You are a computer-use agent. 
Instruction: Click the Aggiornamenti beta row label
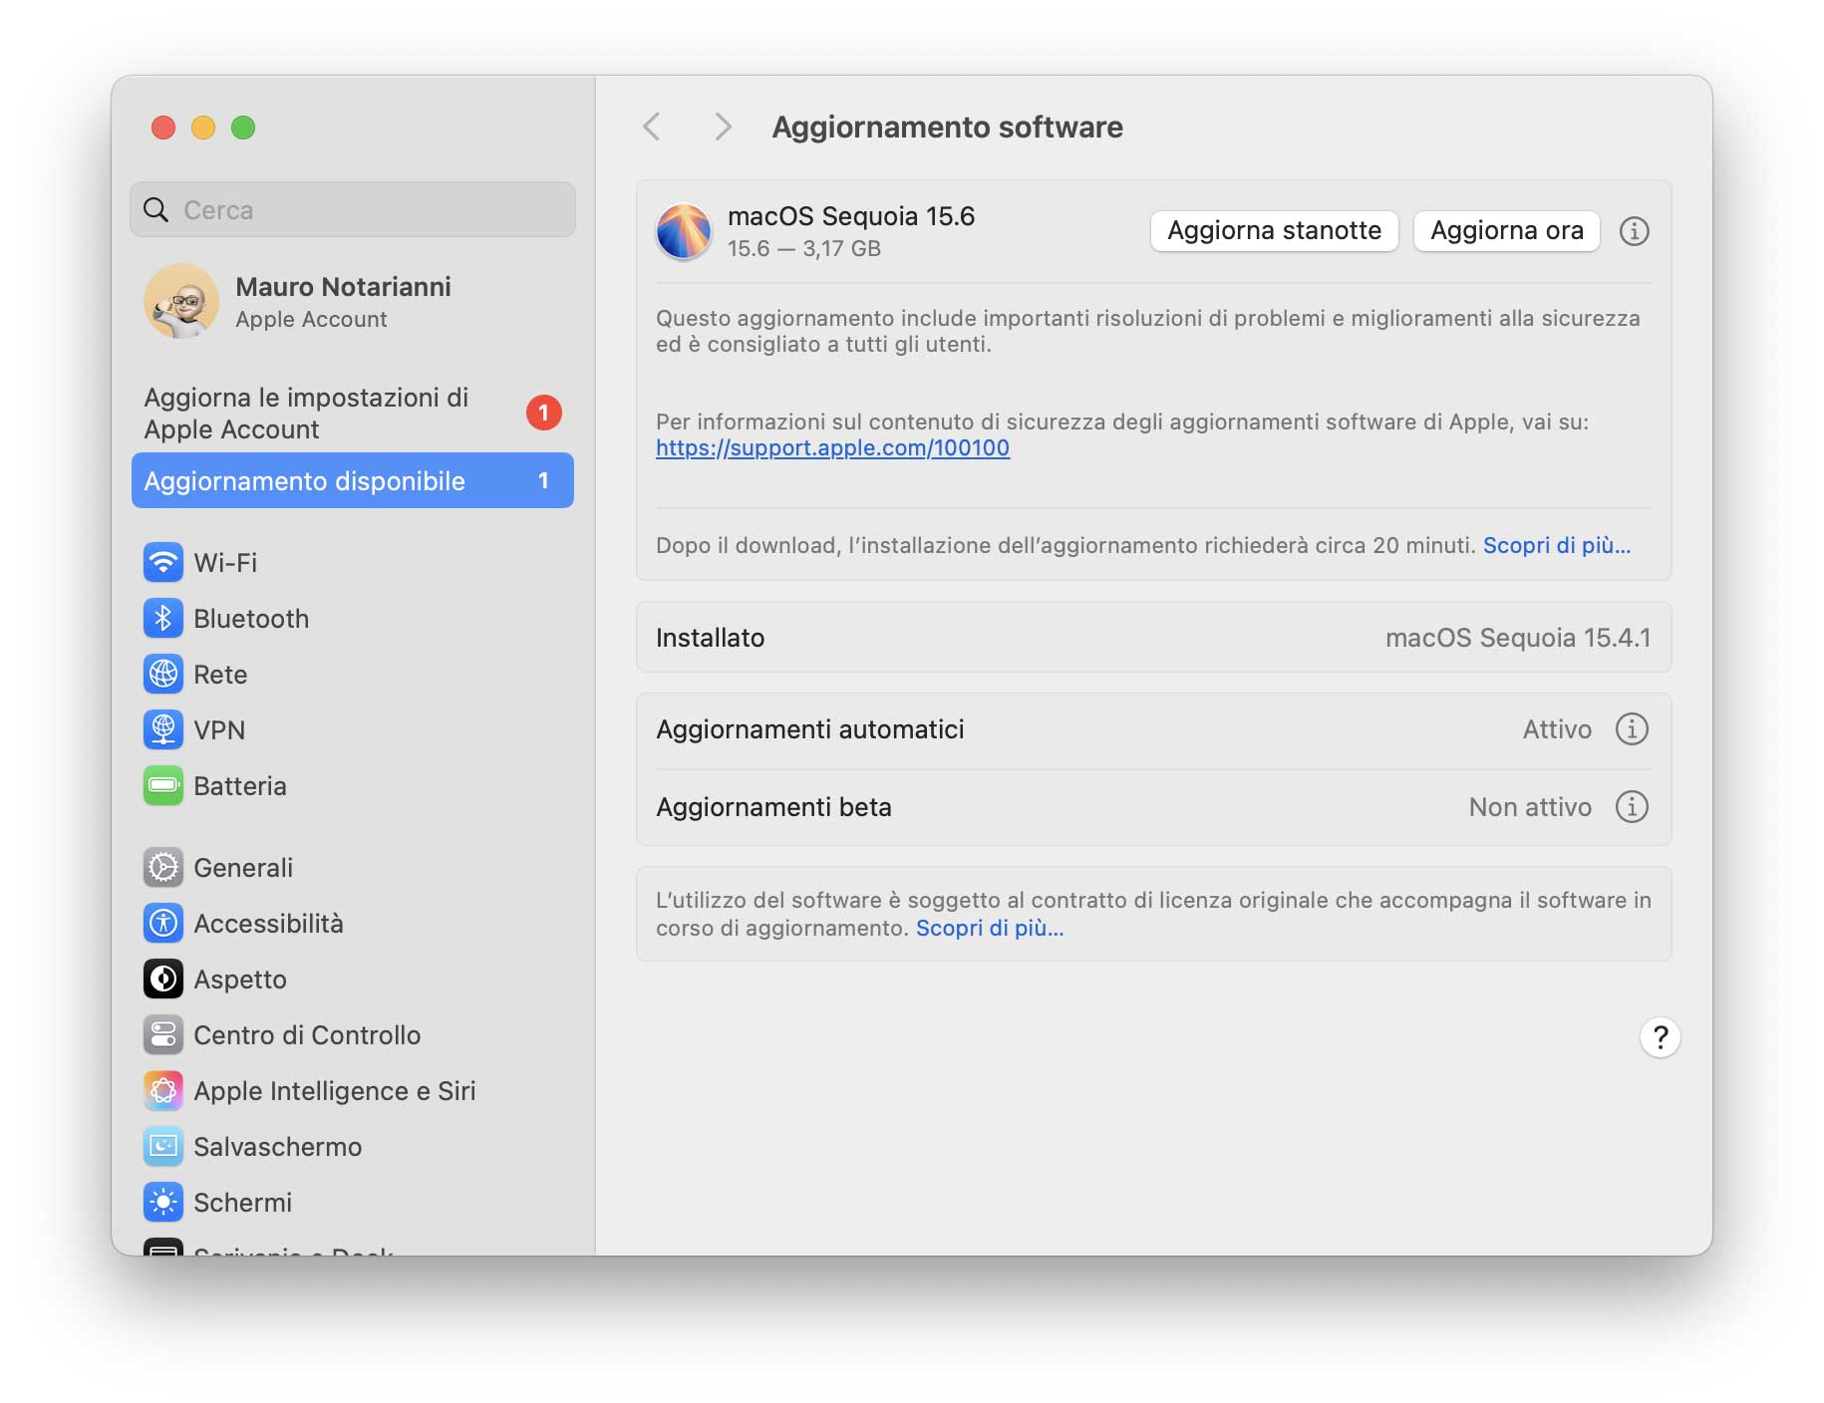point(773,807)
